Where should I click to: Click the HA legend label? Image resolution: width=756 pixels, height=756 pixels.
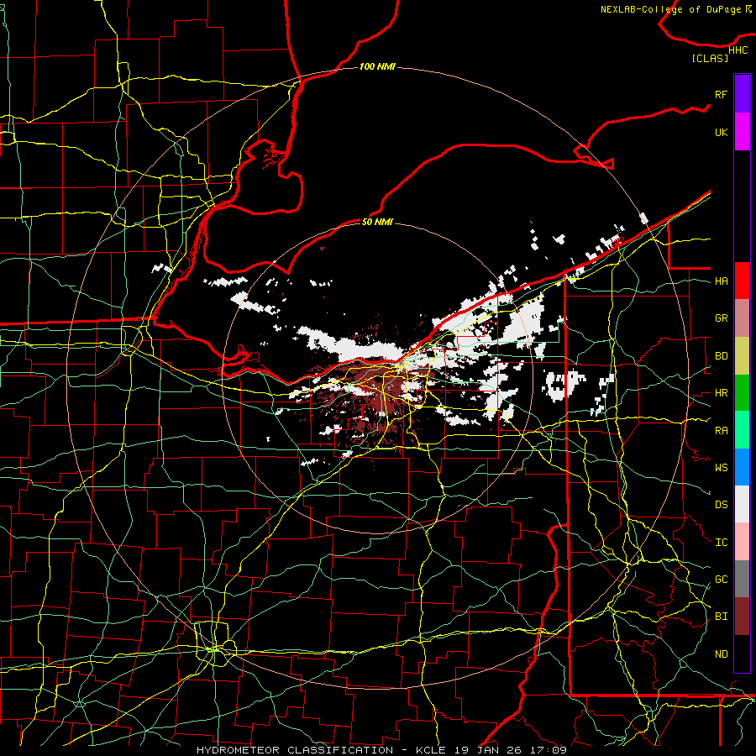[x=721, y=281]
